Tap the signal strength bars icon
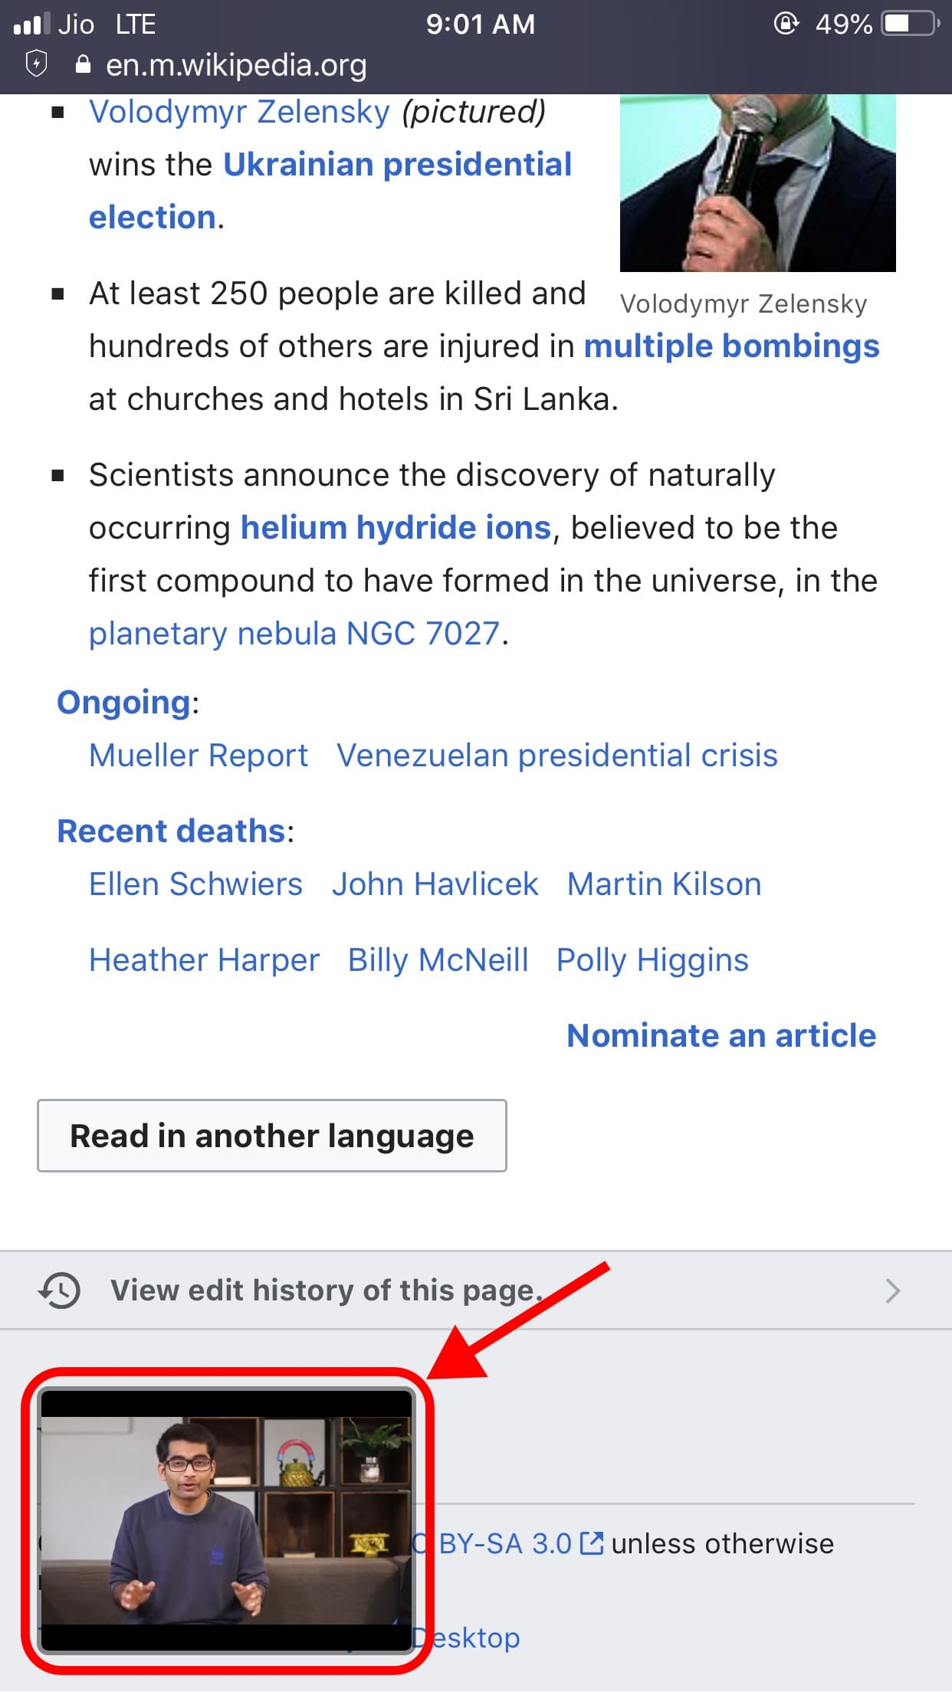 pyautogui.click(x=31, y=24)
